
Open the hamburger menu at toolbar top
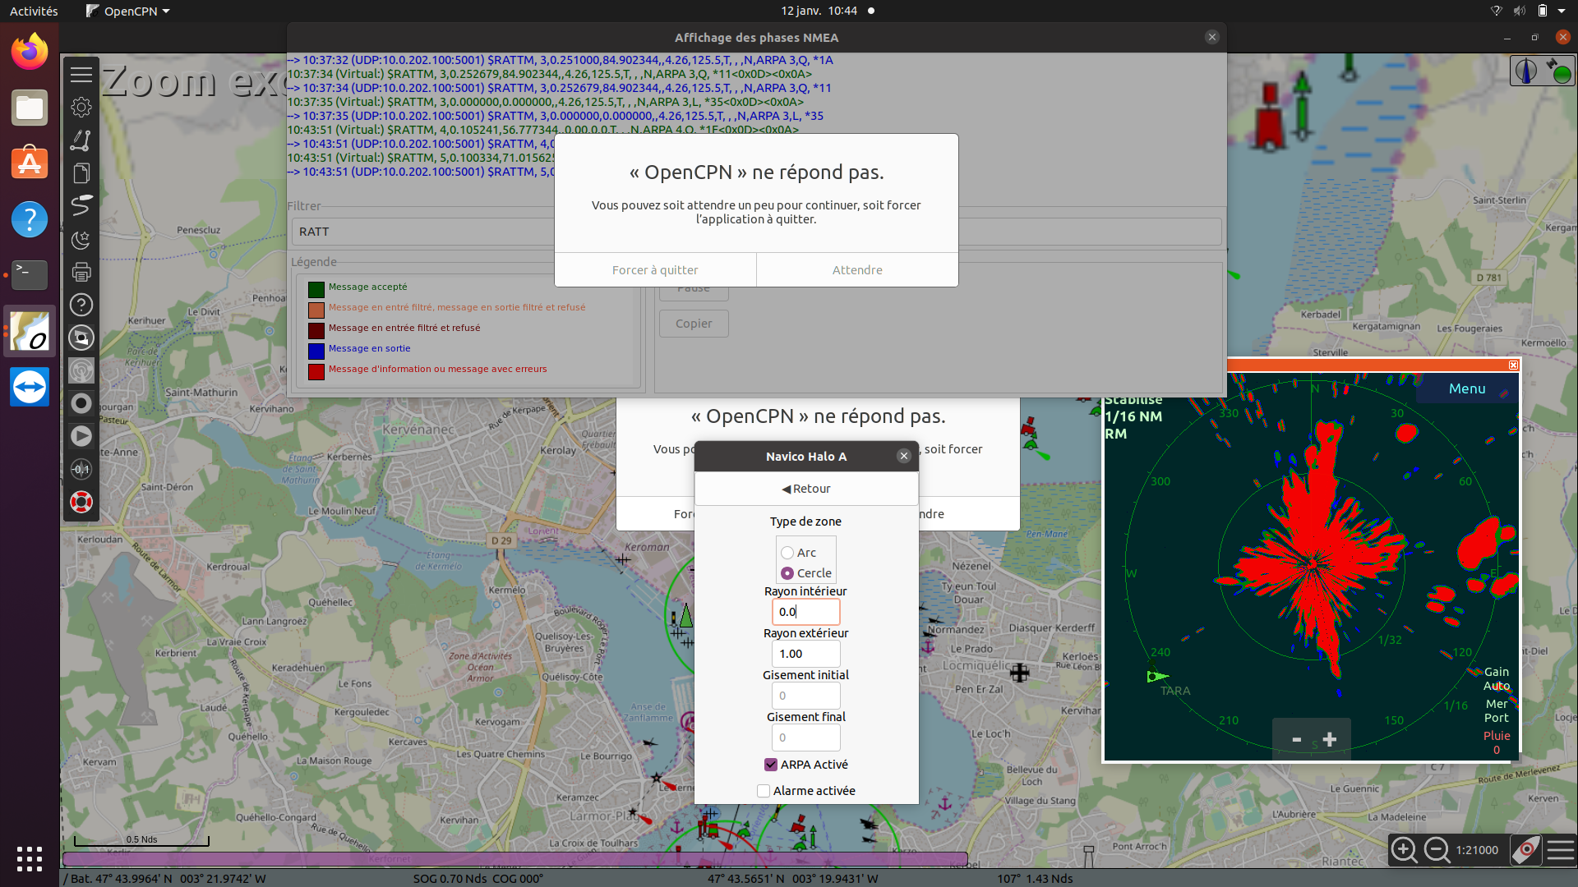point(81,74)
